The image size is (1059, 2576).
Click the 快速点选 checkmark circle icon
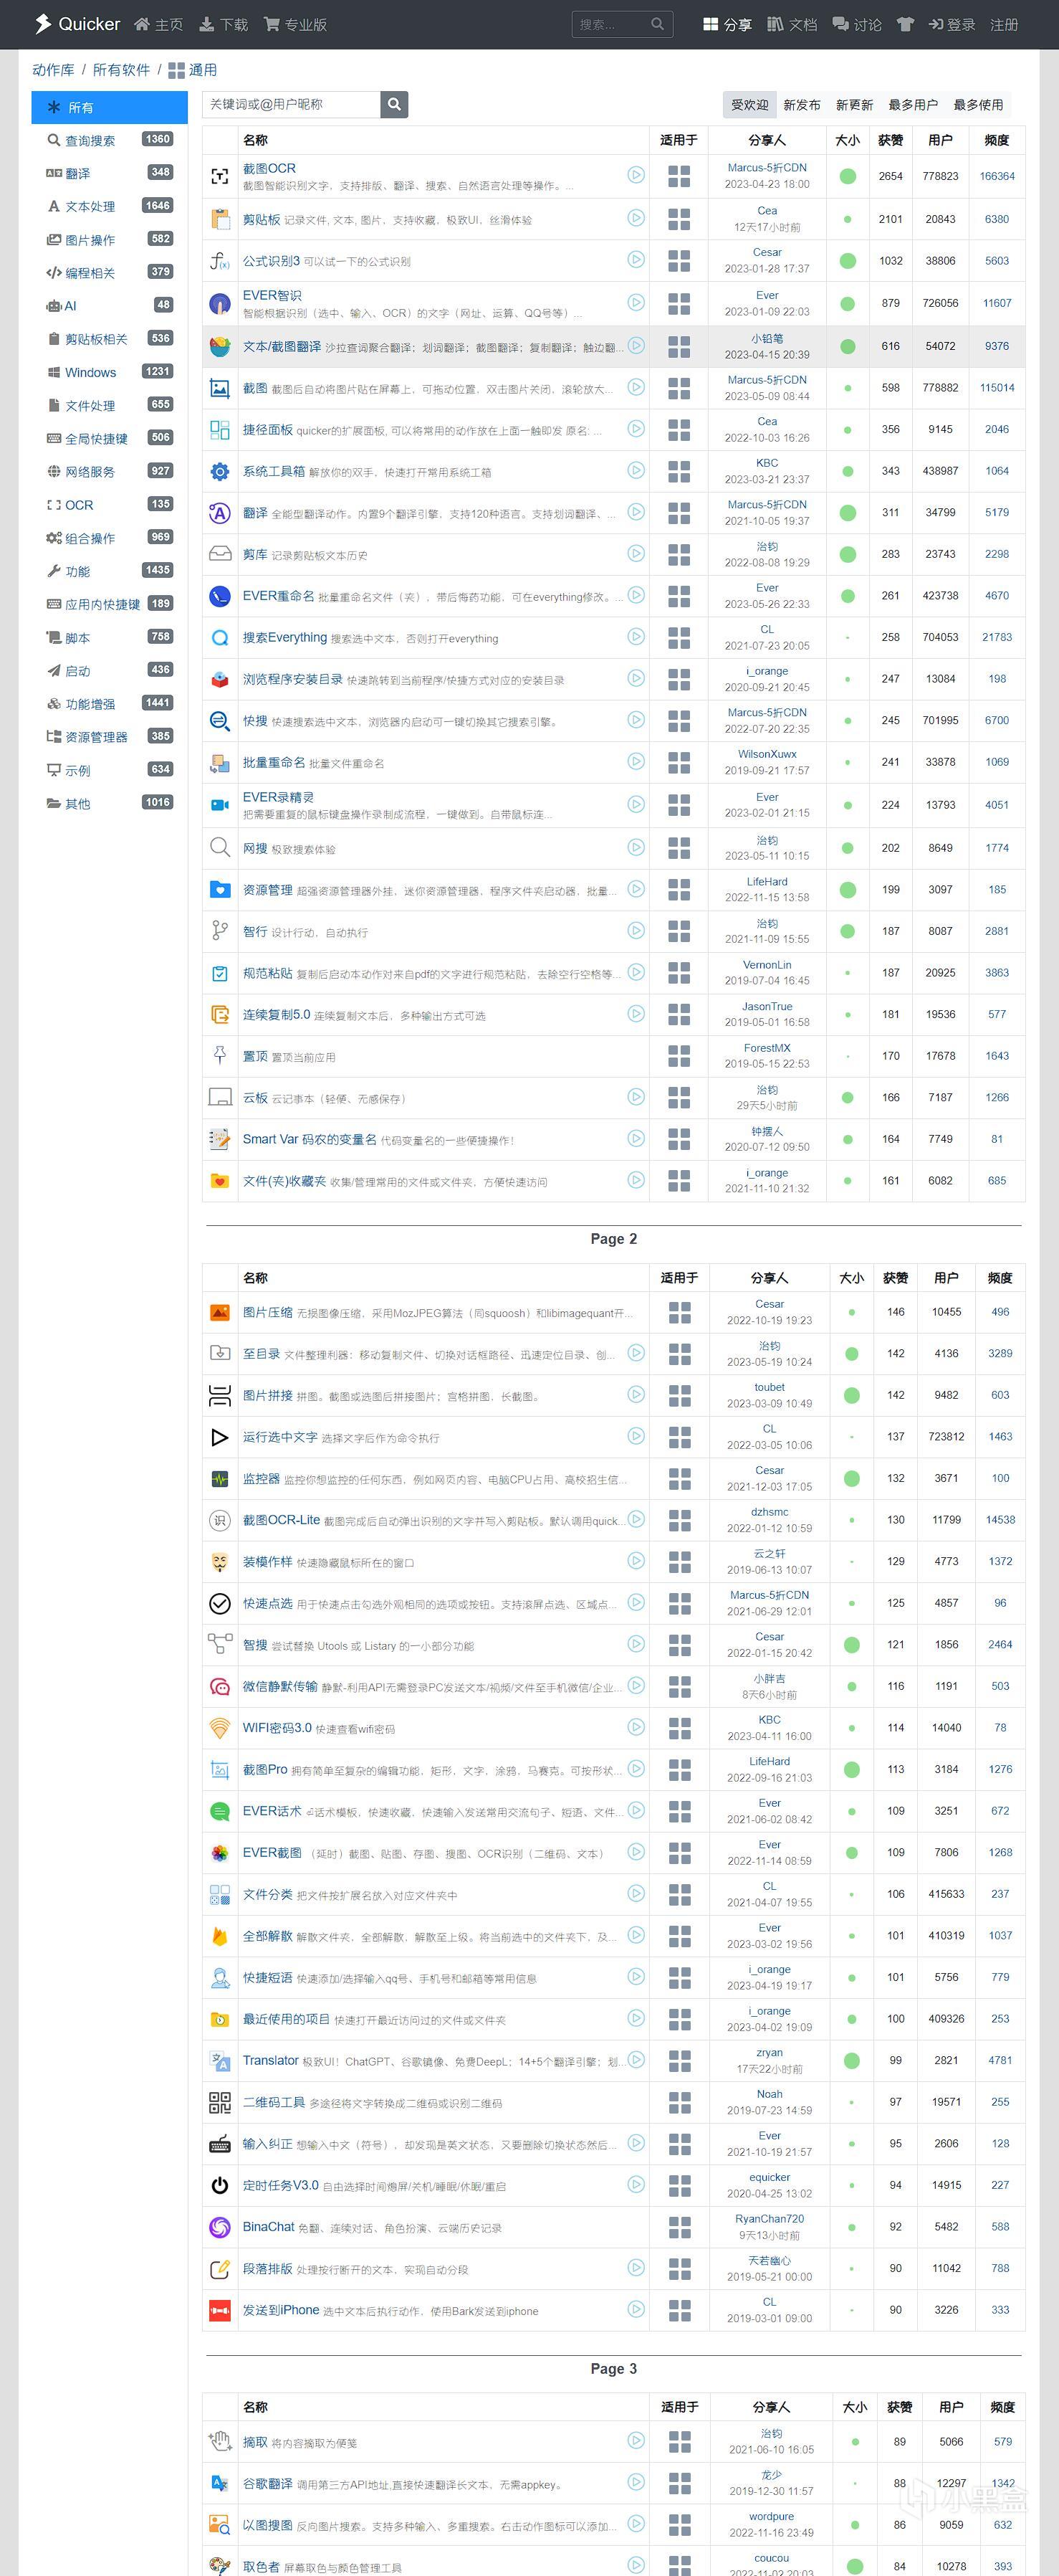pyautogui.click(x=220, y=1603)
